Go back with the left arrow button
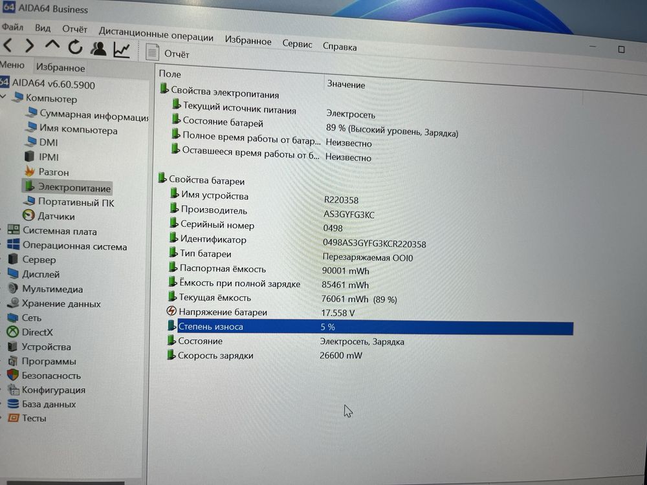The height and width of the screenshot is (485, 647). pos(8,45)
